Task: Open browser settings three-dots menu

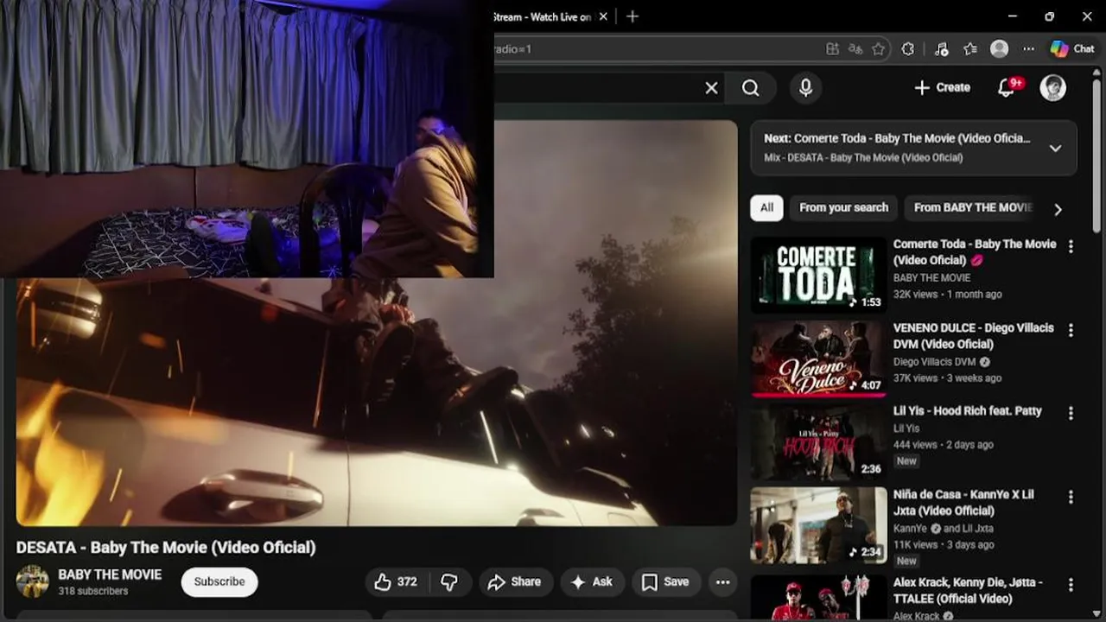Action: click(x=1028, y=49)
